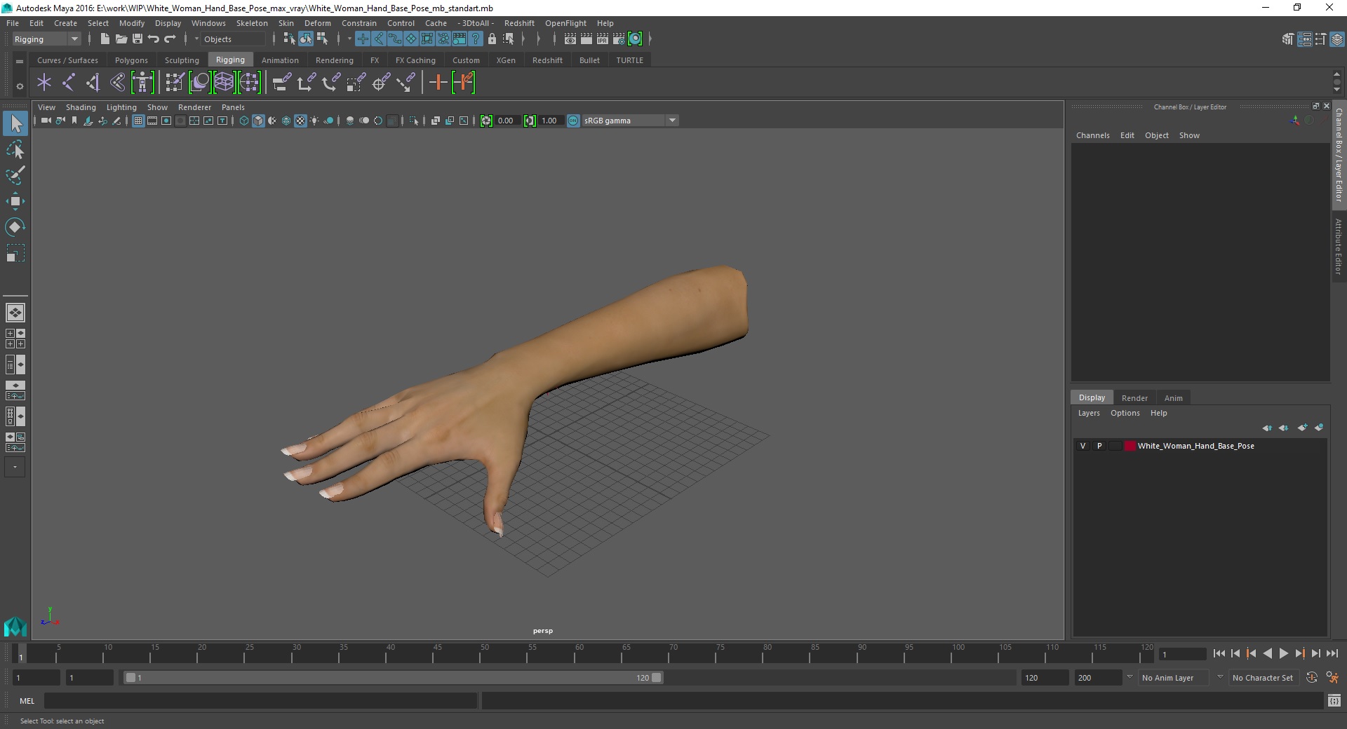Image resolution: width=1347 pixels, height=729 pixels.
Task: Switch to the Render layer tab
Action: [1134, 398]
